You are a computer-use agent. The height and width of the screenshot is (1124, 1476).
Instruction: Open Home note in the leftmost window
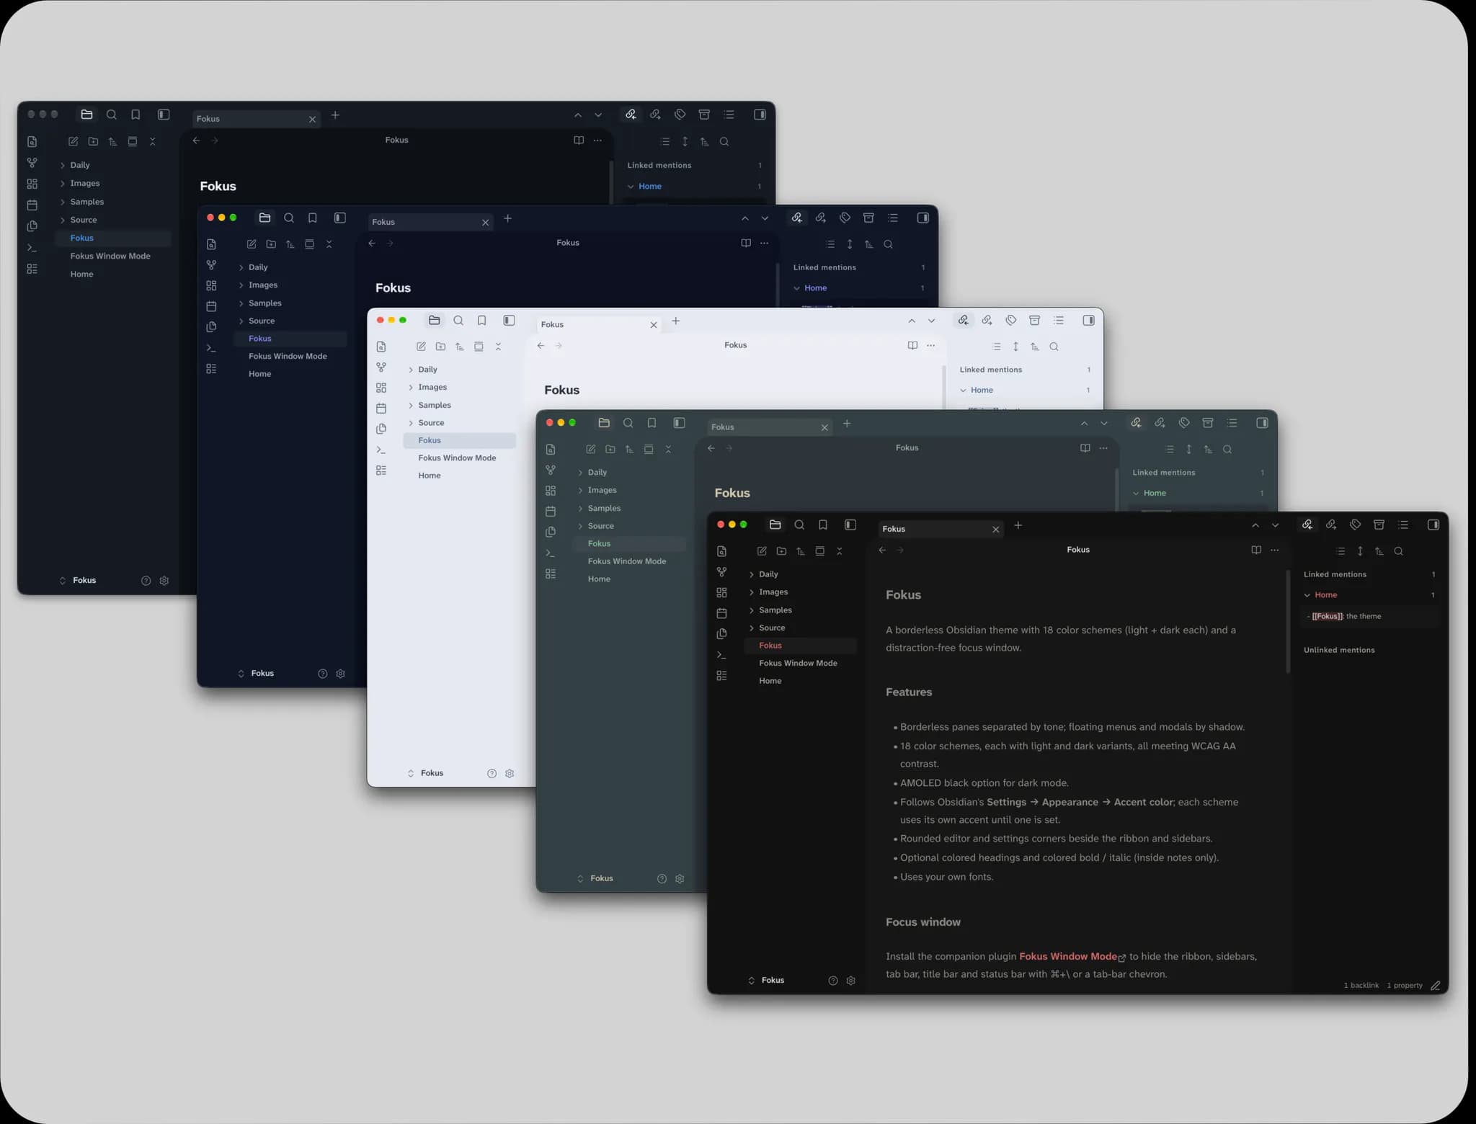point(81,274)
